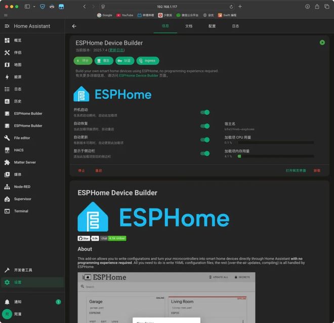Open the Google bookmark
Viewport: 334px width, 323px height.
(105, 15)
